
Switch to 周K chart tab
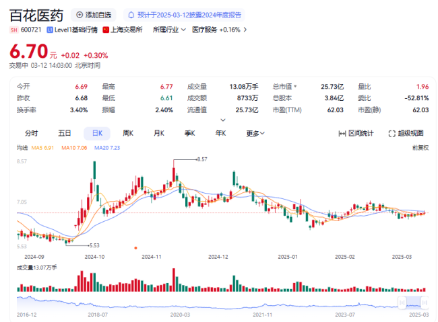[x=128, y=133]
